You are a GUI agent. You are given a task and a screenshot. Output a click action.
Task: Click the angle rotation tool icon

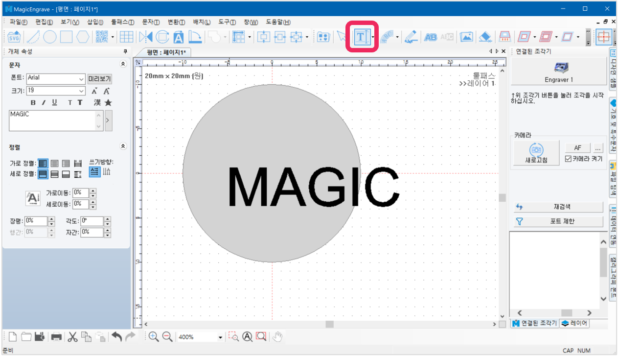click(x=195, y=37)
